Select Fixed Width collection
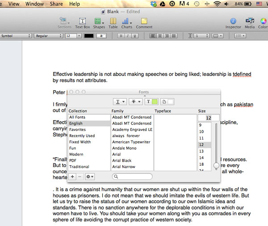 [89, 142]
